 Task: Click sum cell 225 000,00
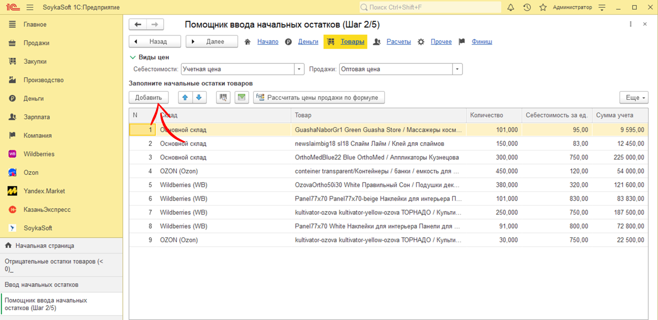620,157
